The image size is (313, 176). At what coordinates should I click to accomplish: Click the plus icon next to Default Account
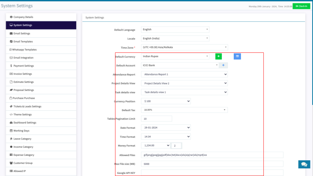223,65
